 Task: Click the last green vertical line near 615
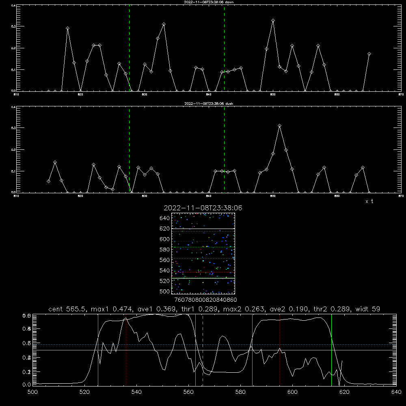coord(331,350)
